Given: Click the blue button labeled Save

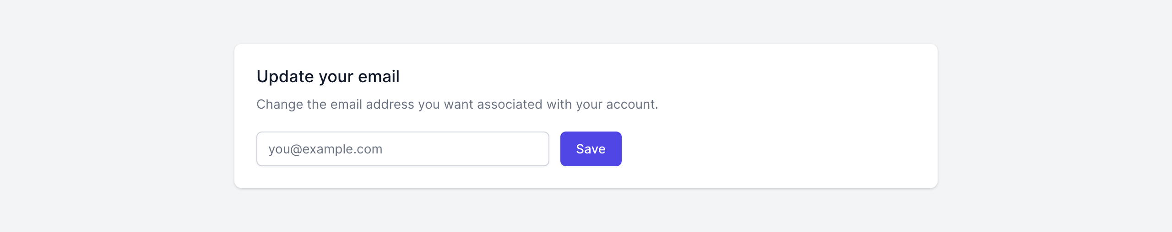Looking at the screenshot, I should (591, 149).
